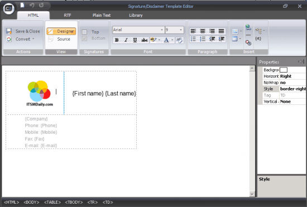The width and height of the screenshot is (307, 207).
Task: Click the Properties panel pin icon
Action: (x=301, y=61)
